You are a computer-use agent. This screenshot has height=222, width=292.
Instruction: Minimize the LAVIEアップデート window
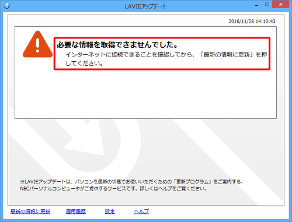(x=257, y=5)
